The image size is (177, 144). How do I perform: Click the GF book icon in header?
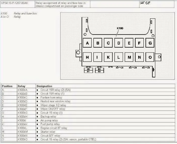(x=143, y=3)
